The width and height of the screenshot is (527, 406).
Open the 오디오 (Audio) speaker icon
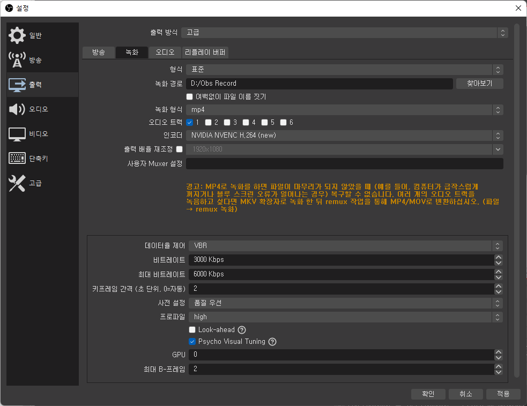(17, 109)
